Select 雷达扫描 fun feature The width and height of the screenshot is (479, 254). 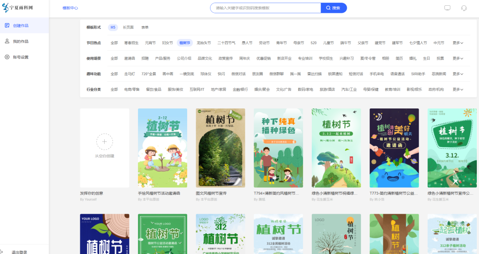(314, 74)
